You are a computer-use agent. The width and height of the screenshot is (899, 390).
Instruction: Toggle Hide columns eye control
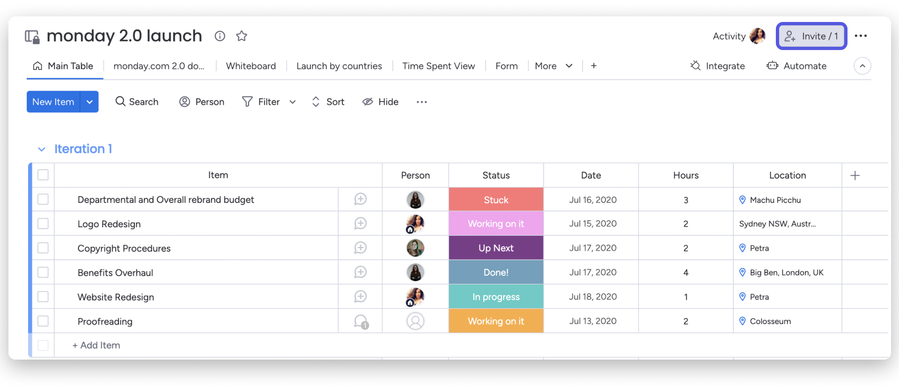pos(380,102)
